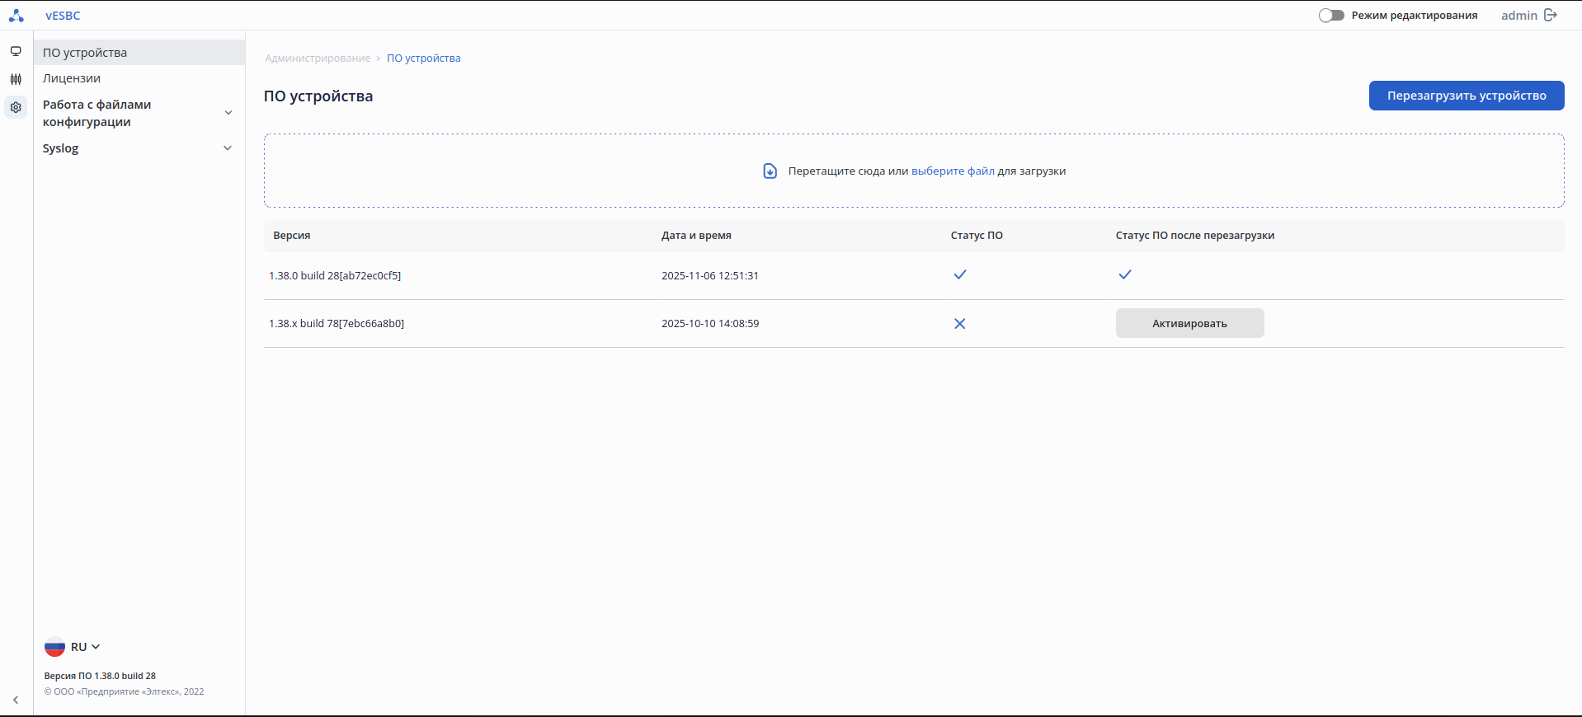
Task: Click the Администрирование breadcrumb link
Action: pyautogui.click(x=318, y=59)
